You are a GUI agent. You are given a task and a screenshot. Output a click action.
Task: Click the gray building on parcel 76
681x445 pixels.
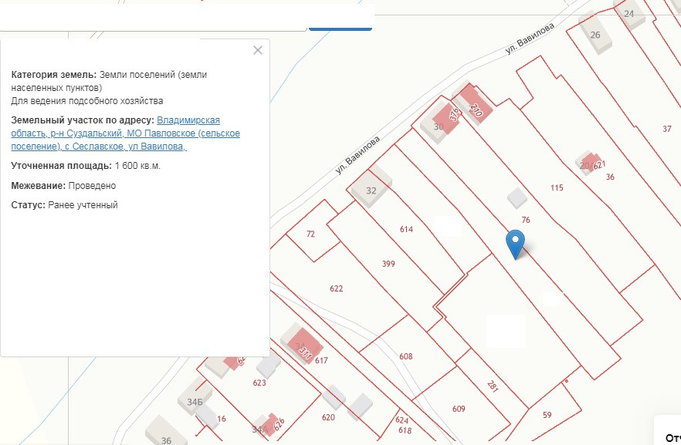(517, 199)
